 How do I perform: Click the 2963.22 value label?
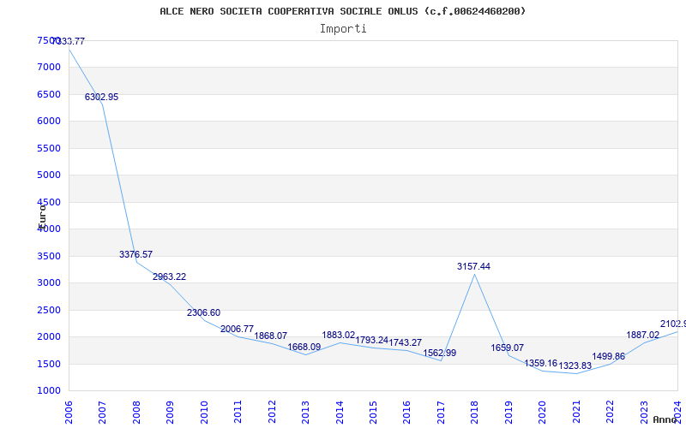169,277
